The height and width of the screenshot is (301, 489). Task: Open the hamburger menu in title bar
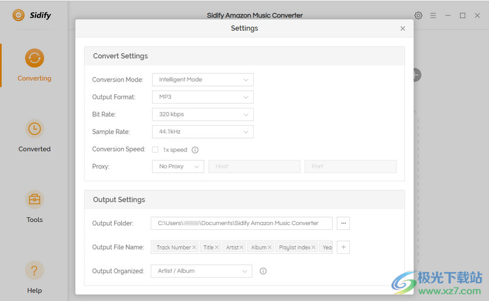click(x=433, y=15)
